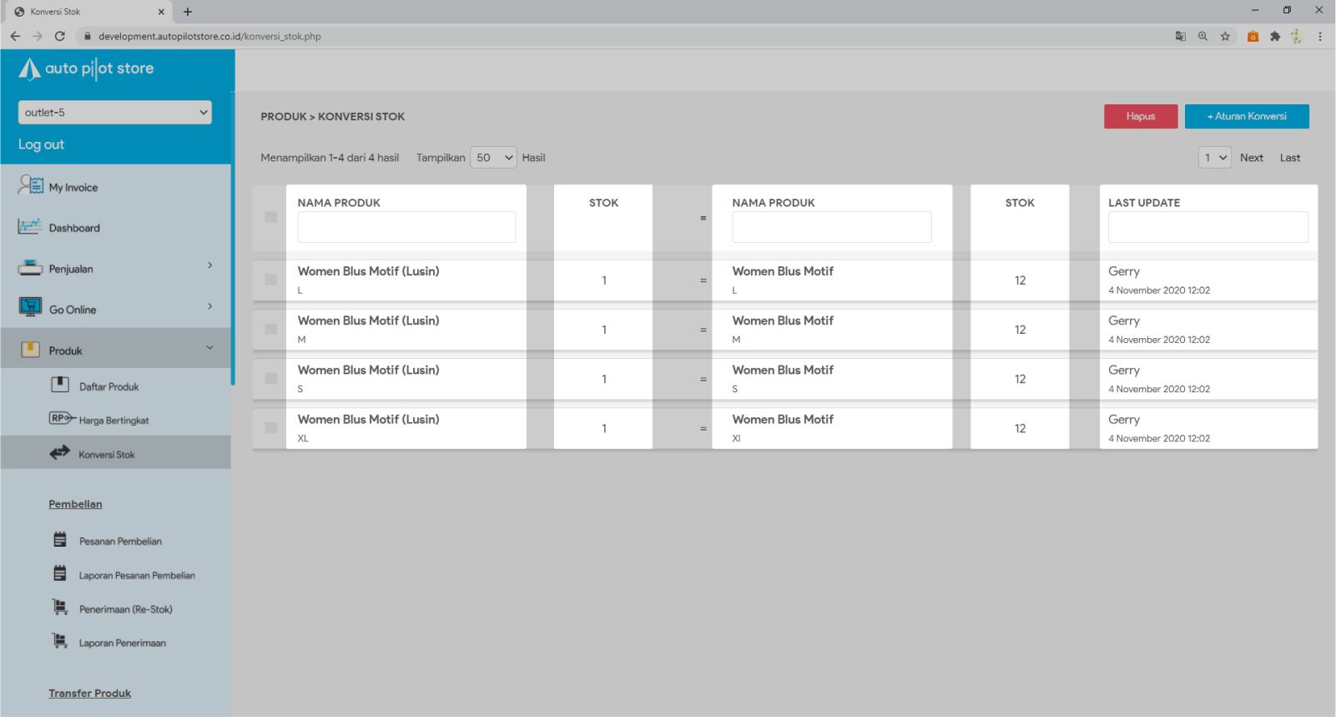This screenshot has height=717, width=1336.
Task: Open the outlet-5 dropdown
Action: pyautogui.click(x=114, y=113)
